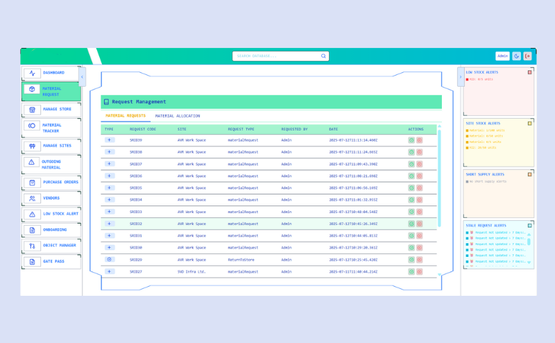This screenshot has width=555, height=343.
Task: Toggle the Low Stock Alerts panel icon
Action: pyautogui.click(x=530, y=72)
